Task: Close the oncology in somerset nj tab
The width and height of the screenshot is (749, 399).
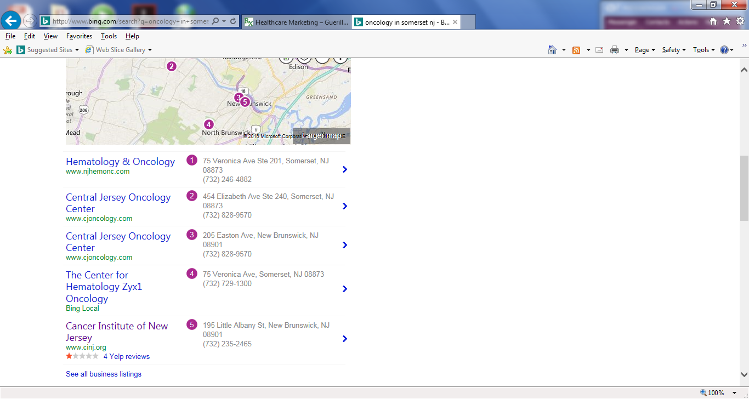Action: [x=455, y=22]
